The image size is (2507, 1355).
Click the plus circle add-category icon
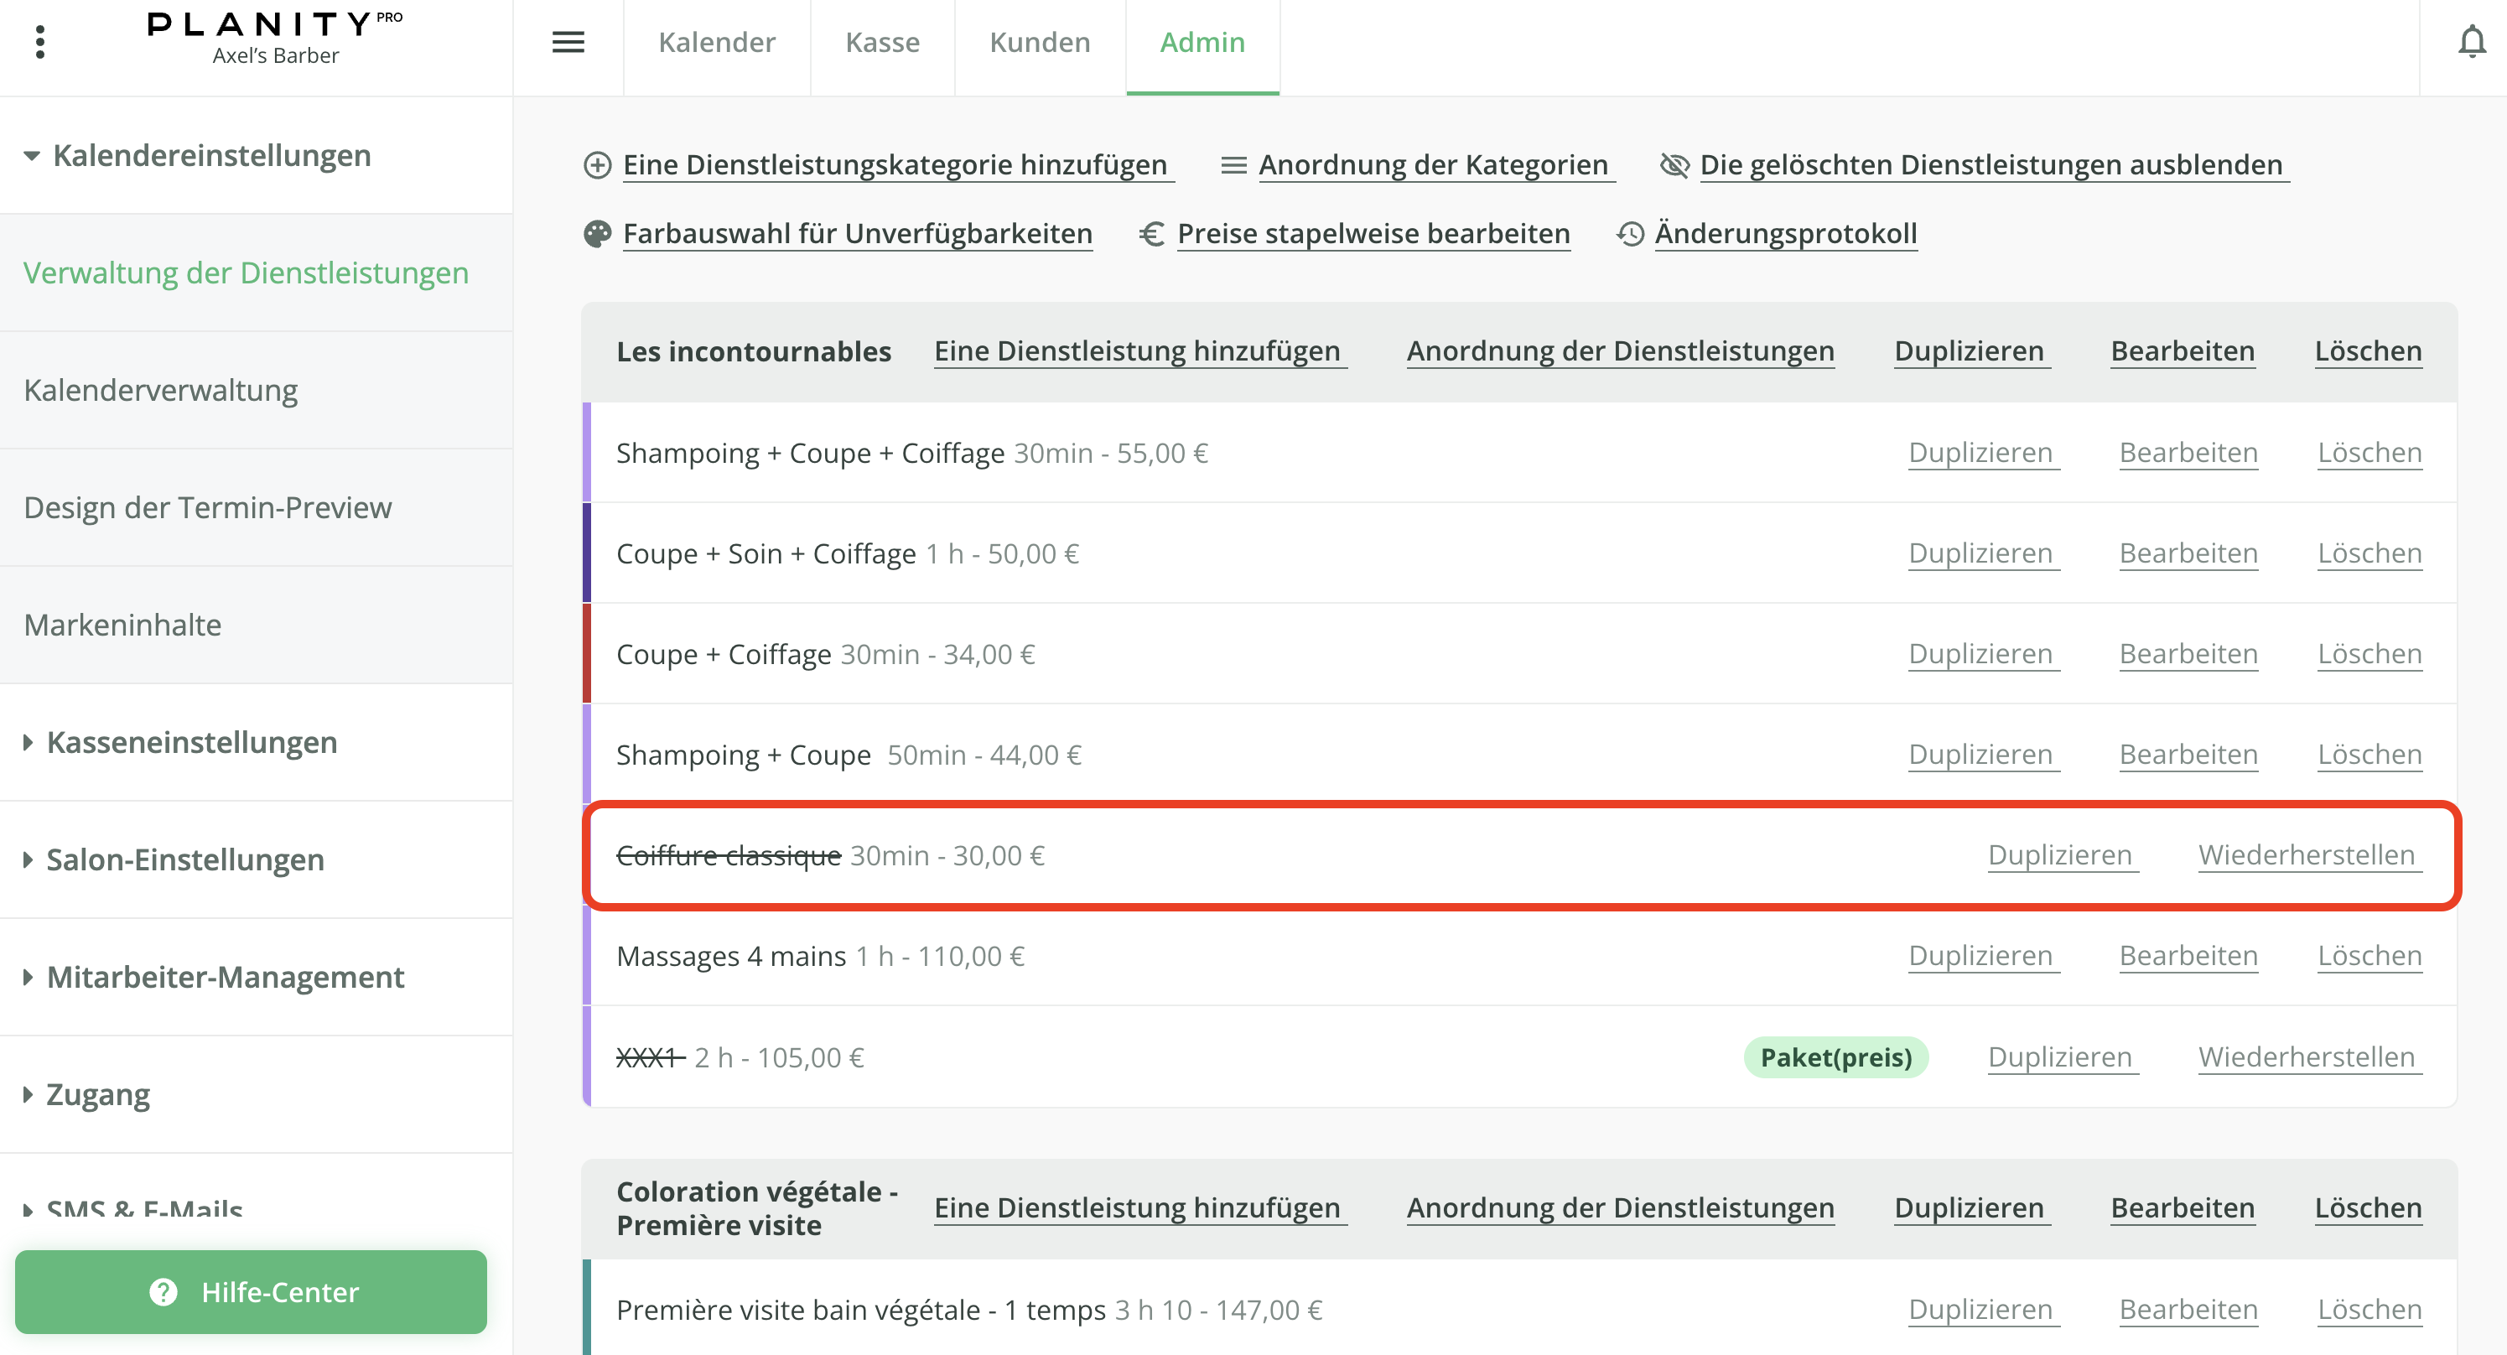[x=597, y=165]
